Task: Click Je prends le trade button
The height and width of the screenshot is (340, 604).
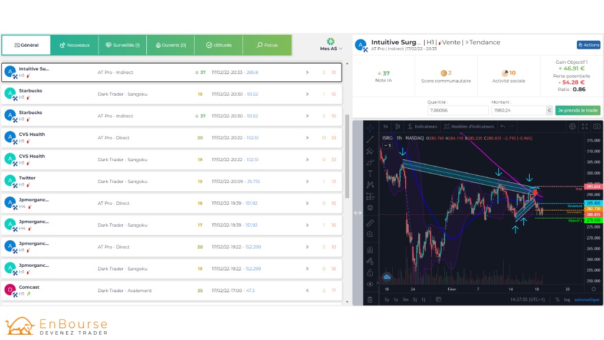Action: click(x=577, y=110)
